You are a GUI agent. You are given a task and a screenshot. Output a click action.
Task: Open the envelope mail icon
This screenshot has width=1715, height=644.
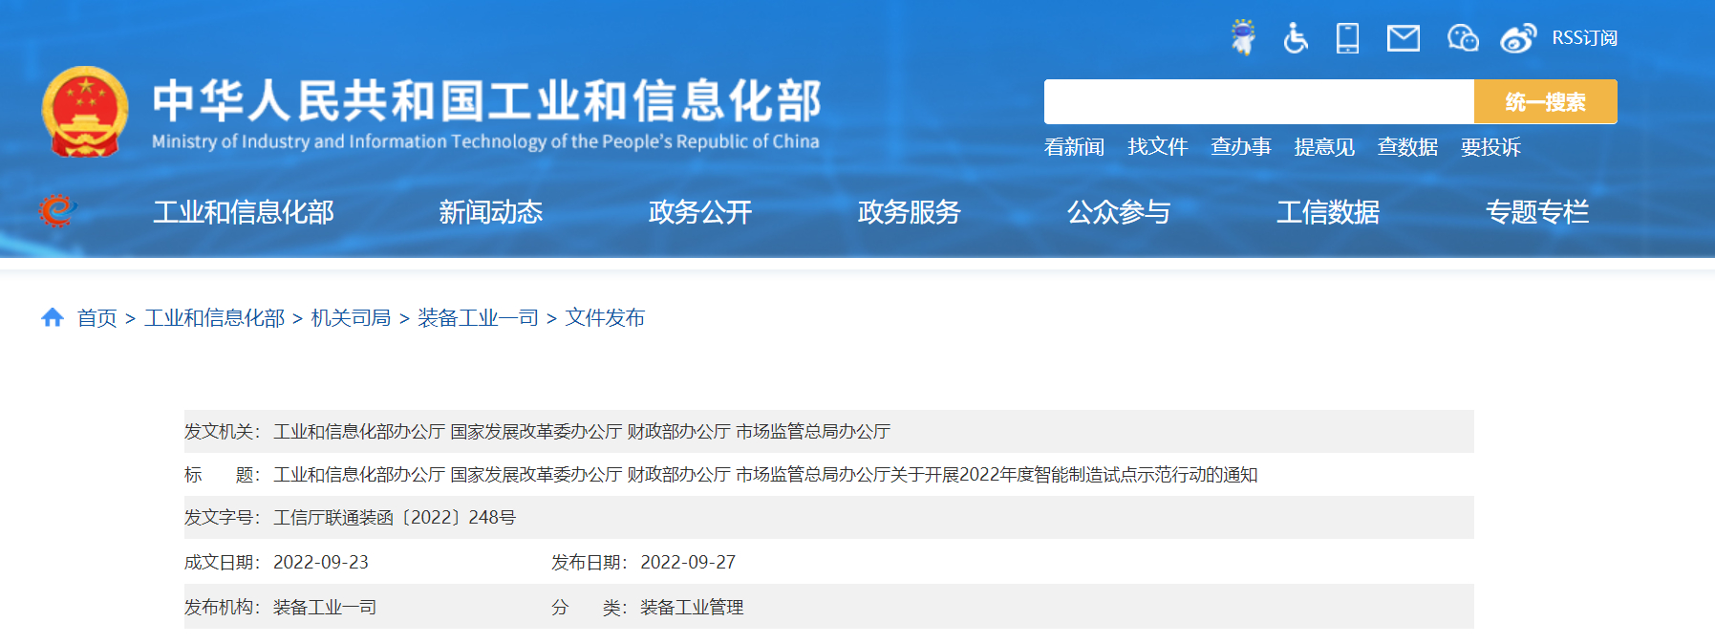click(1404, 38)
